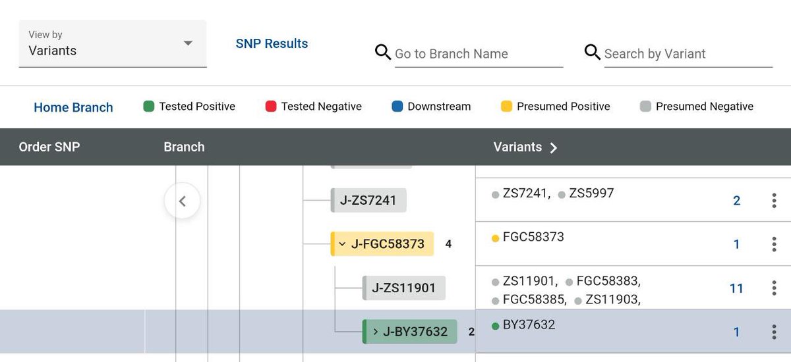The image size is (791, 362).
Task: Open the three-dot menu for J-FGC58373 row
Action: [x=774, y=244]
